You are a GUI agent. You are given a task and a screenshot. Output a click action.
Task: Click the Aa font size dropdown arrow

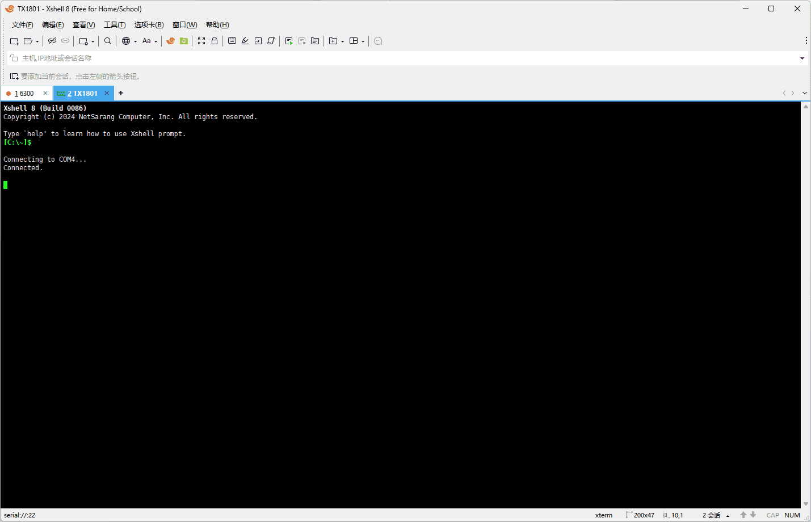tap(156, 41)
